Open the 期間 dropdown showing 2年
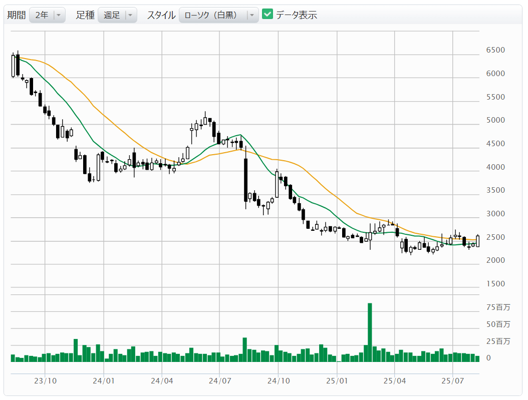Screen dimensions: 528x400 [x=47, y=15]
